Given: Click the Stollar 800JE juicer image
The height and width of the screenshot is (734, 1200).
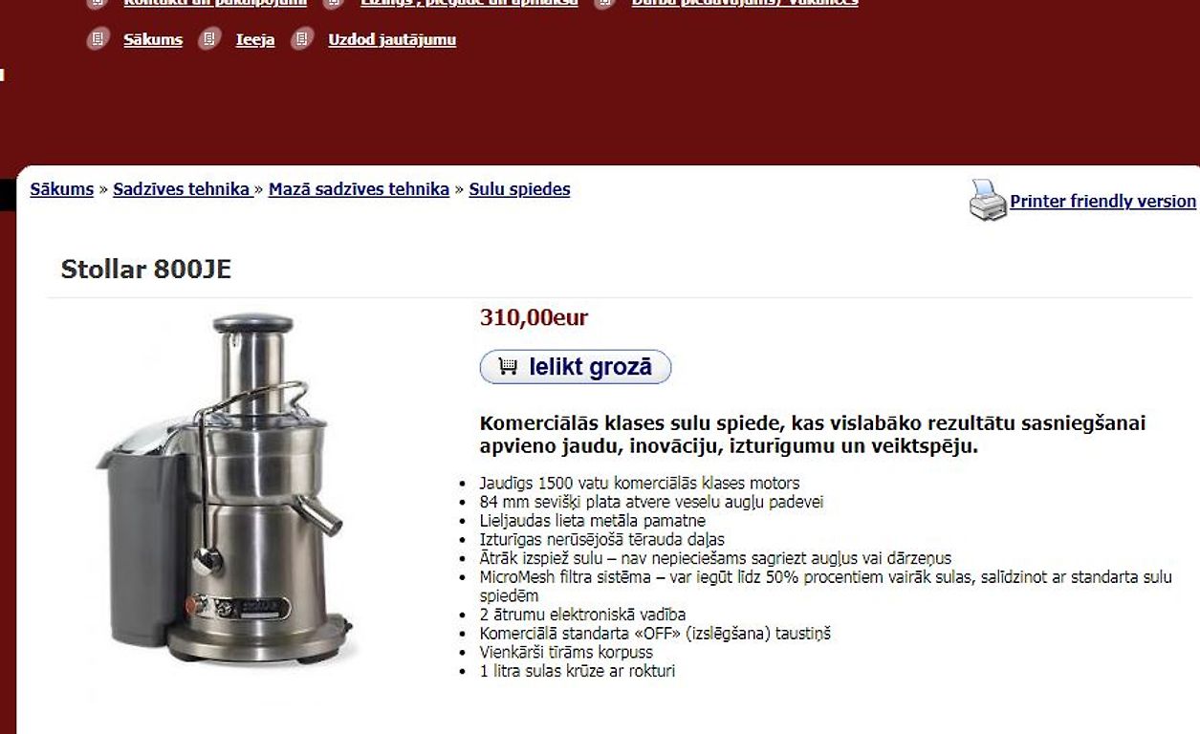Looking at the screenshot, I should point(227,489).
